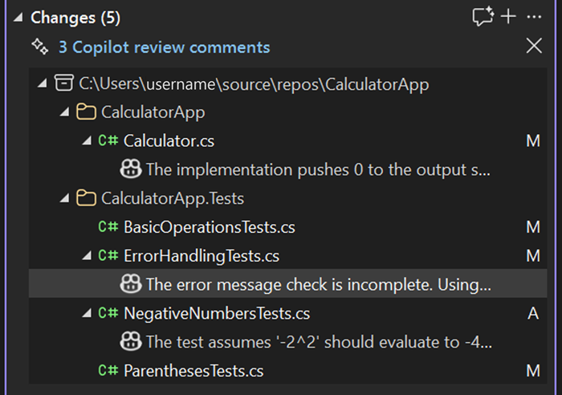562x395 pixels.
Task: Collapse ErrorHandlingTests.cs review comments
Action: [87, 256]
